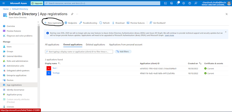
Task: Open Overview in the sidebar
Action: pyautogui.click(x=11, y=26)
